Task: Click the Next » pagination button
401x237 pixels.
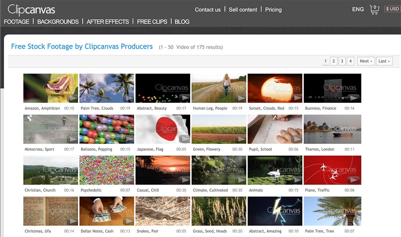Action: pos(366,61)
